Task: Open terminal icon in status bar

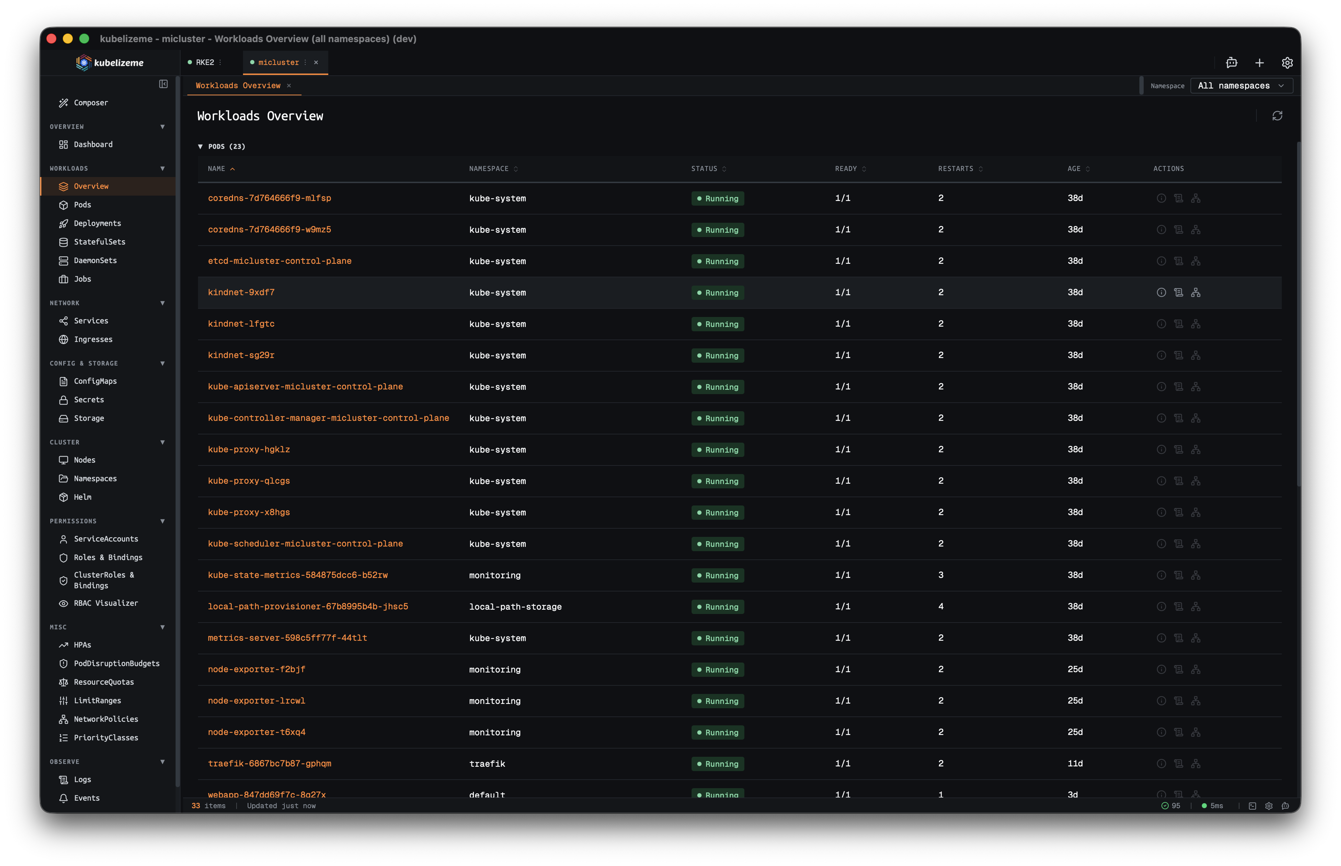Action: (x=1252, y=806)
